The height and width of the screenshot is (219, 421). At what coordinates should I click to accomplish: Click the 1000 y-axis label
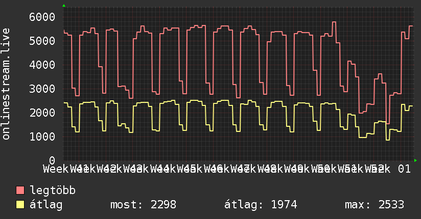coord(42,136)
